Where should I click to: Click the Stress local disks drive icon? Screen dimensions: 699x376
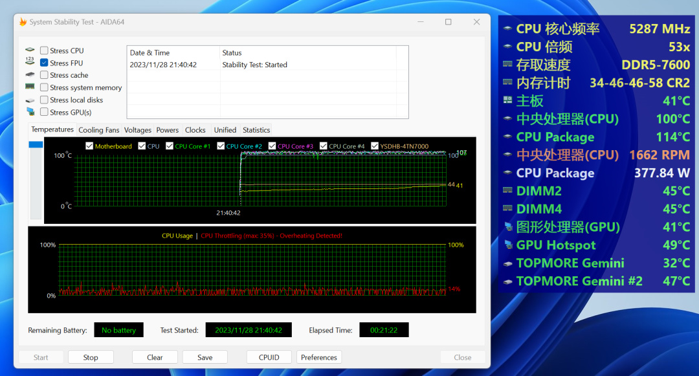click(30, 100)
